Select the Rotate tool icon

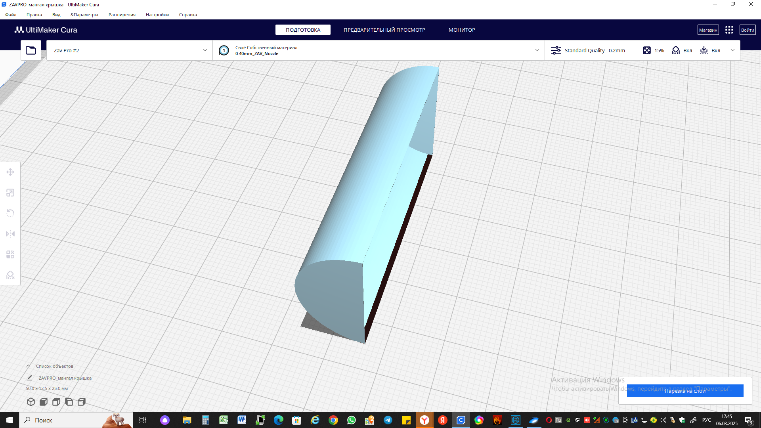coord(10,213)
